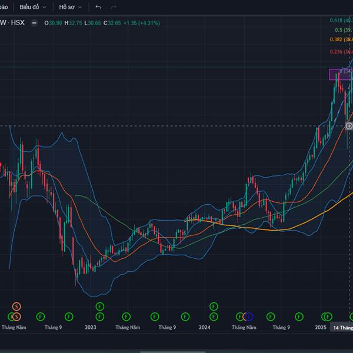Screen dimensions: 353x353
Task: Open the Biểu đồ dropdown menu
Action: 32,7
